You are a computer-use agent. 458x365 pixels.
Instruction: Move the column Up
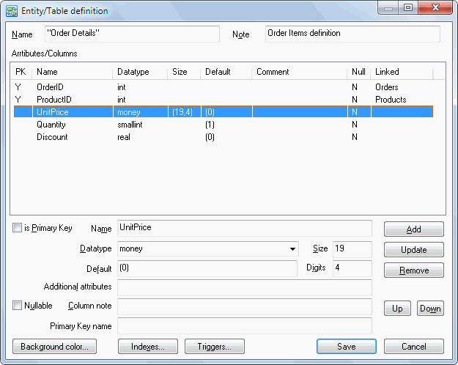pos(397,309)
